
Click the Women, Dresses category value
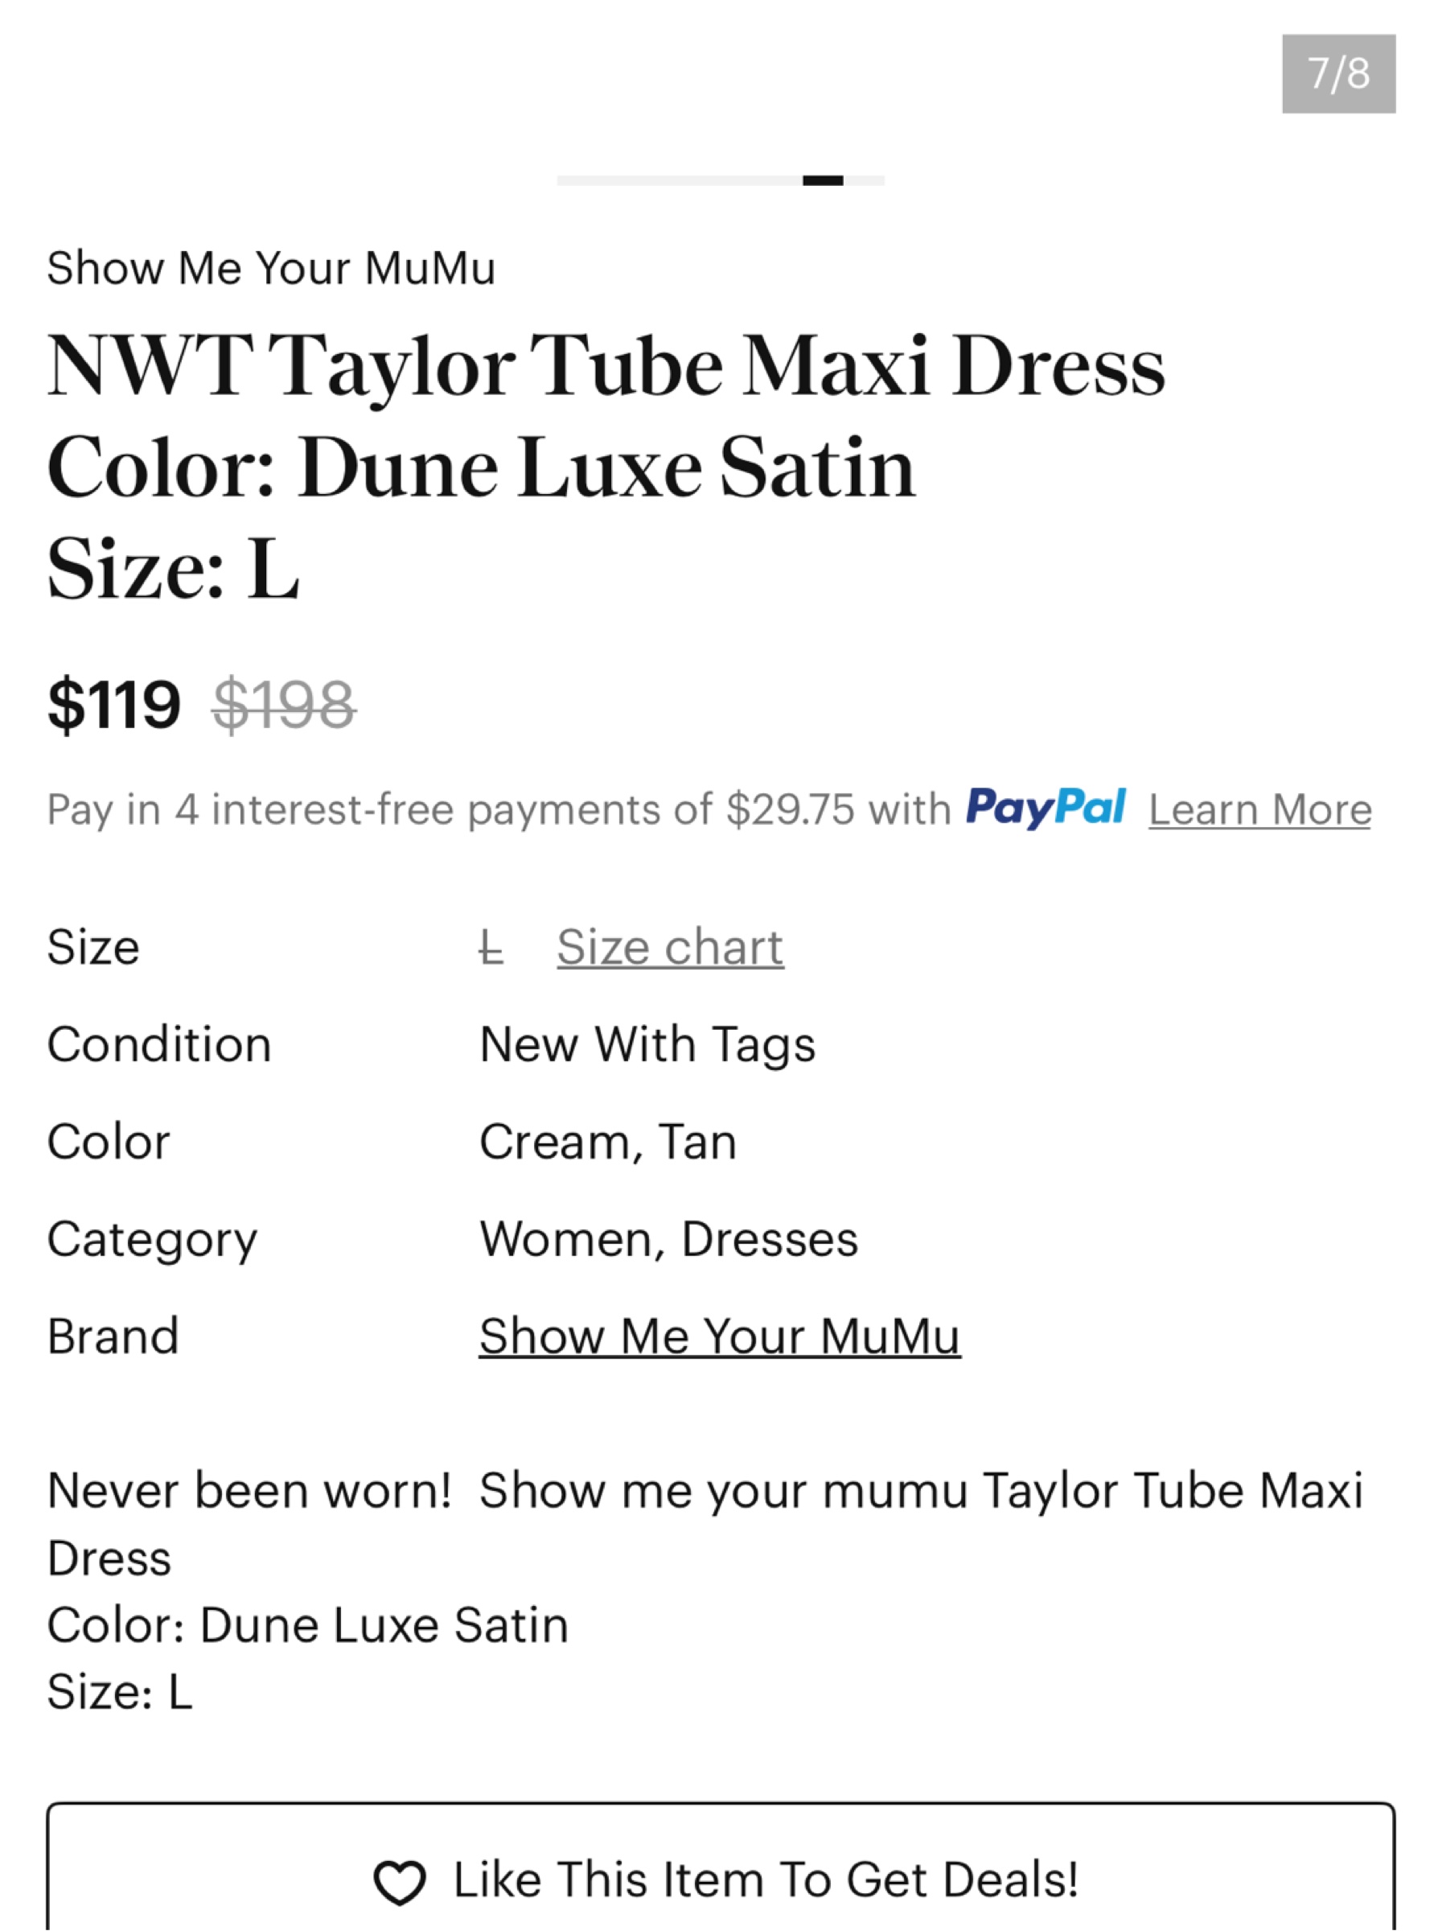tap(669, 1239)
